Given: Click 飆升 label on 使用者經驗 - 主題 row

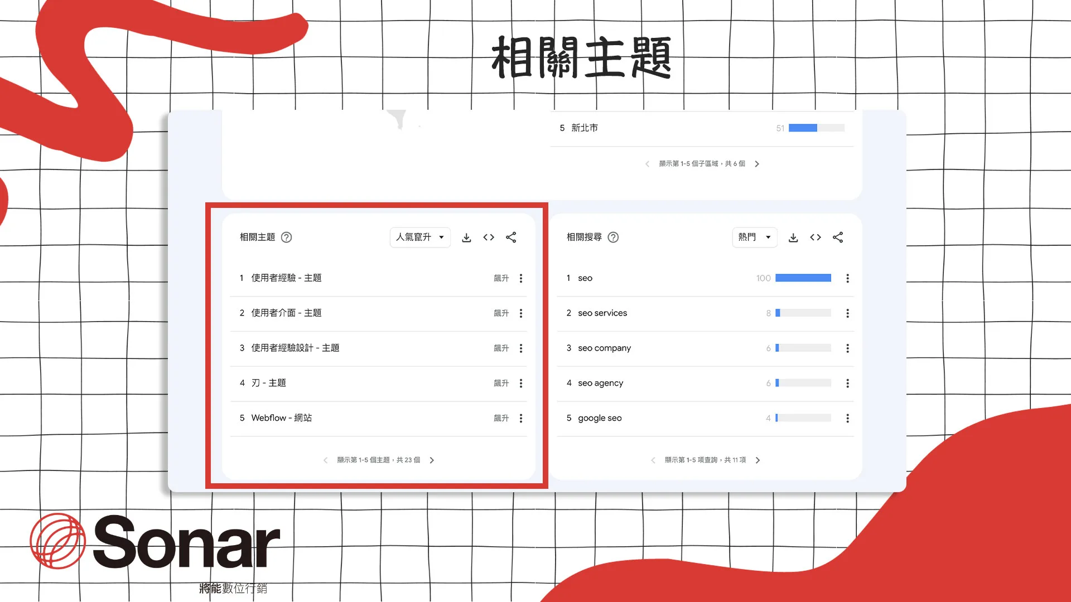Looking at the screenshot, I should (501, 278).
